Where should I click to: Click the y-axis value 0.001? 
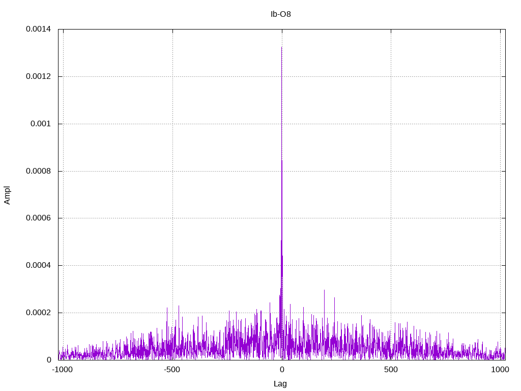(x=41, y=124)
